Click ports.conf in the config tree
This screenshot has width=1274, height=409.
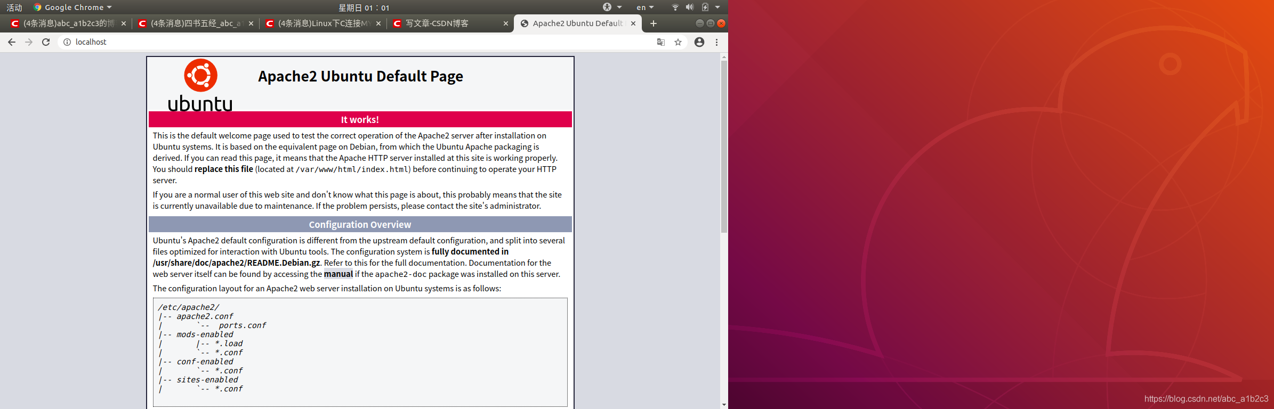(x=242, y=325)
